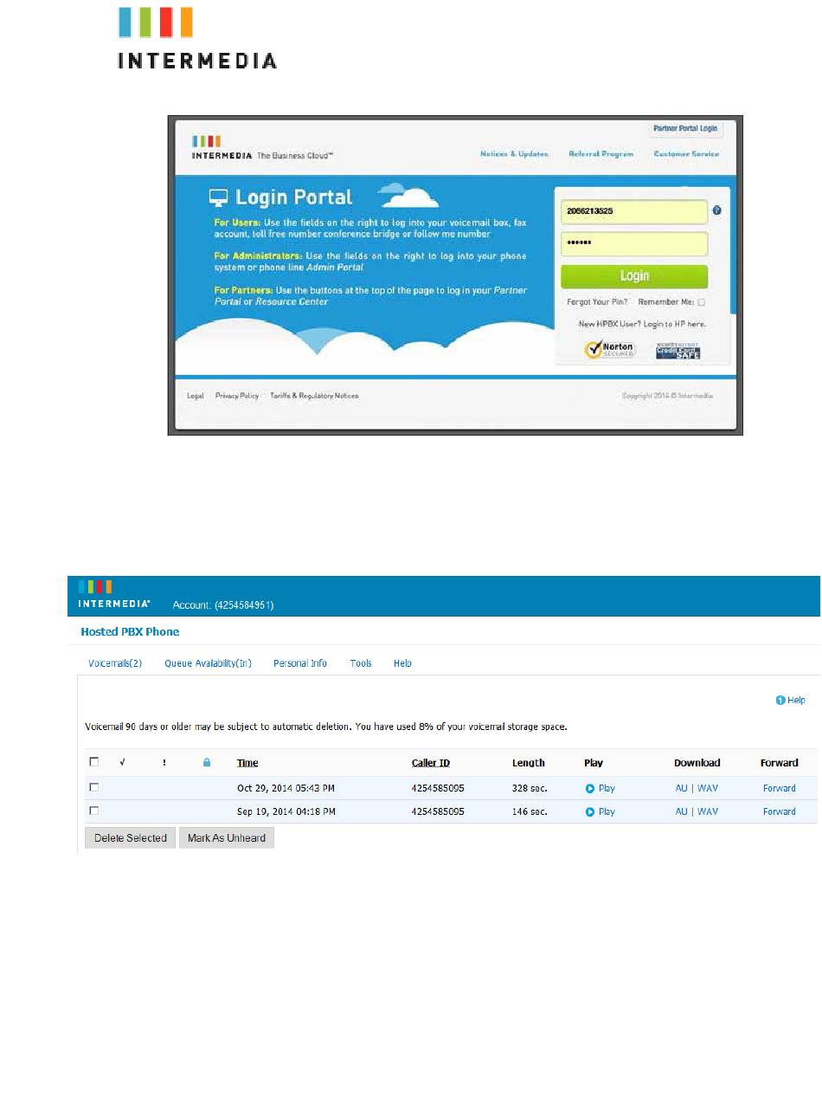This screenshot has width=822, height=1105.
Task: Play the Oct 29, 2014 voicemail
Action: (600, 789)
